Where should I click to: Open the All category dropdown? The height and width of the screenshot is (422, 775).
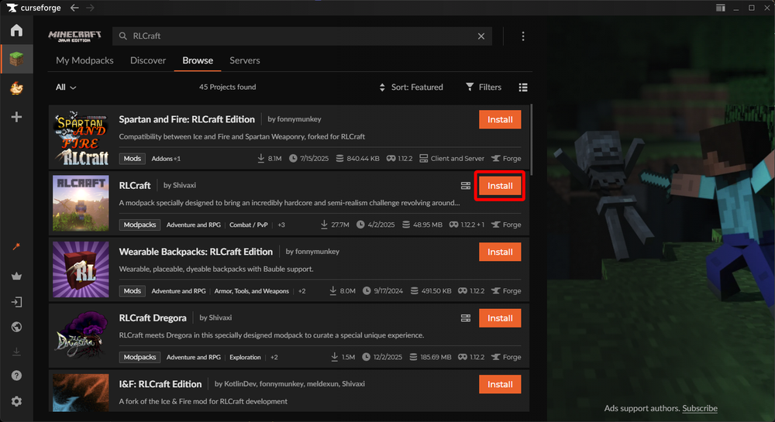point(66,87)
